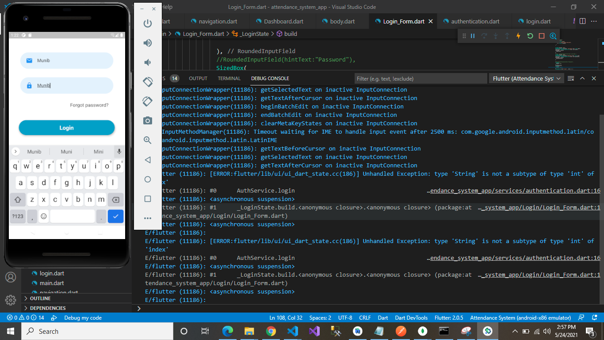Tap emoji key on phone keyboard
Image resolution: width=604 pixels, height=340 pixels.
point(44,216)
